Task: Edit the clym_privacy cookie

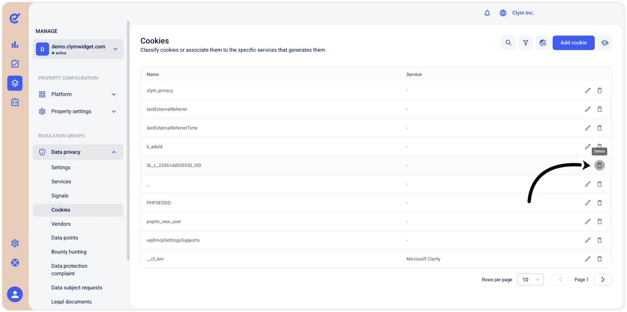Action: [587, 90]
